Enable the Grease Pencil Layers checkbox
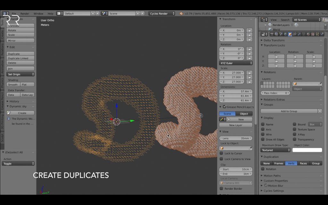The height and width of the screenshot is (205, 328). [225, 107]
